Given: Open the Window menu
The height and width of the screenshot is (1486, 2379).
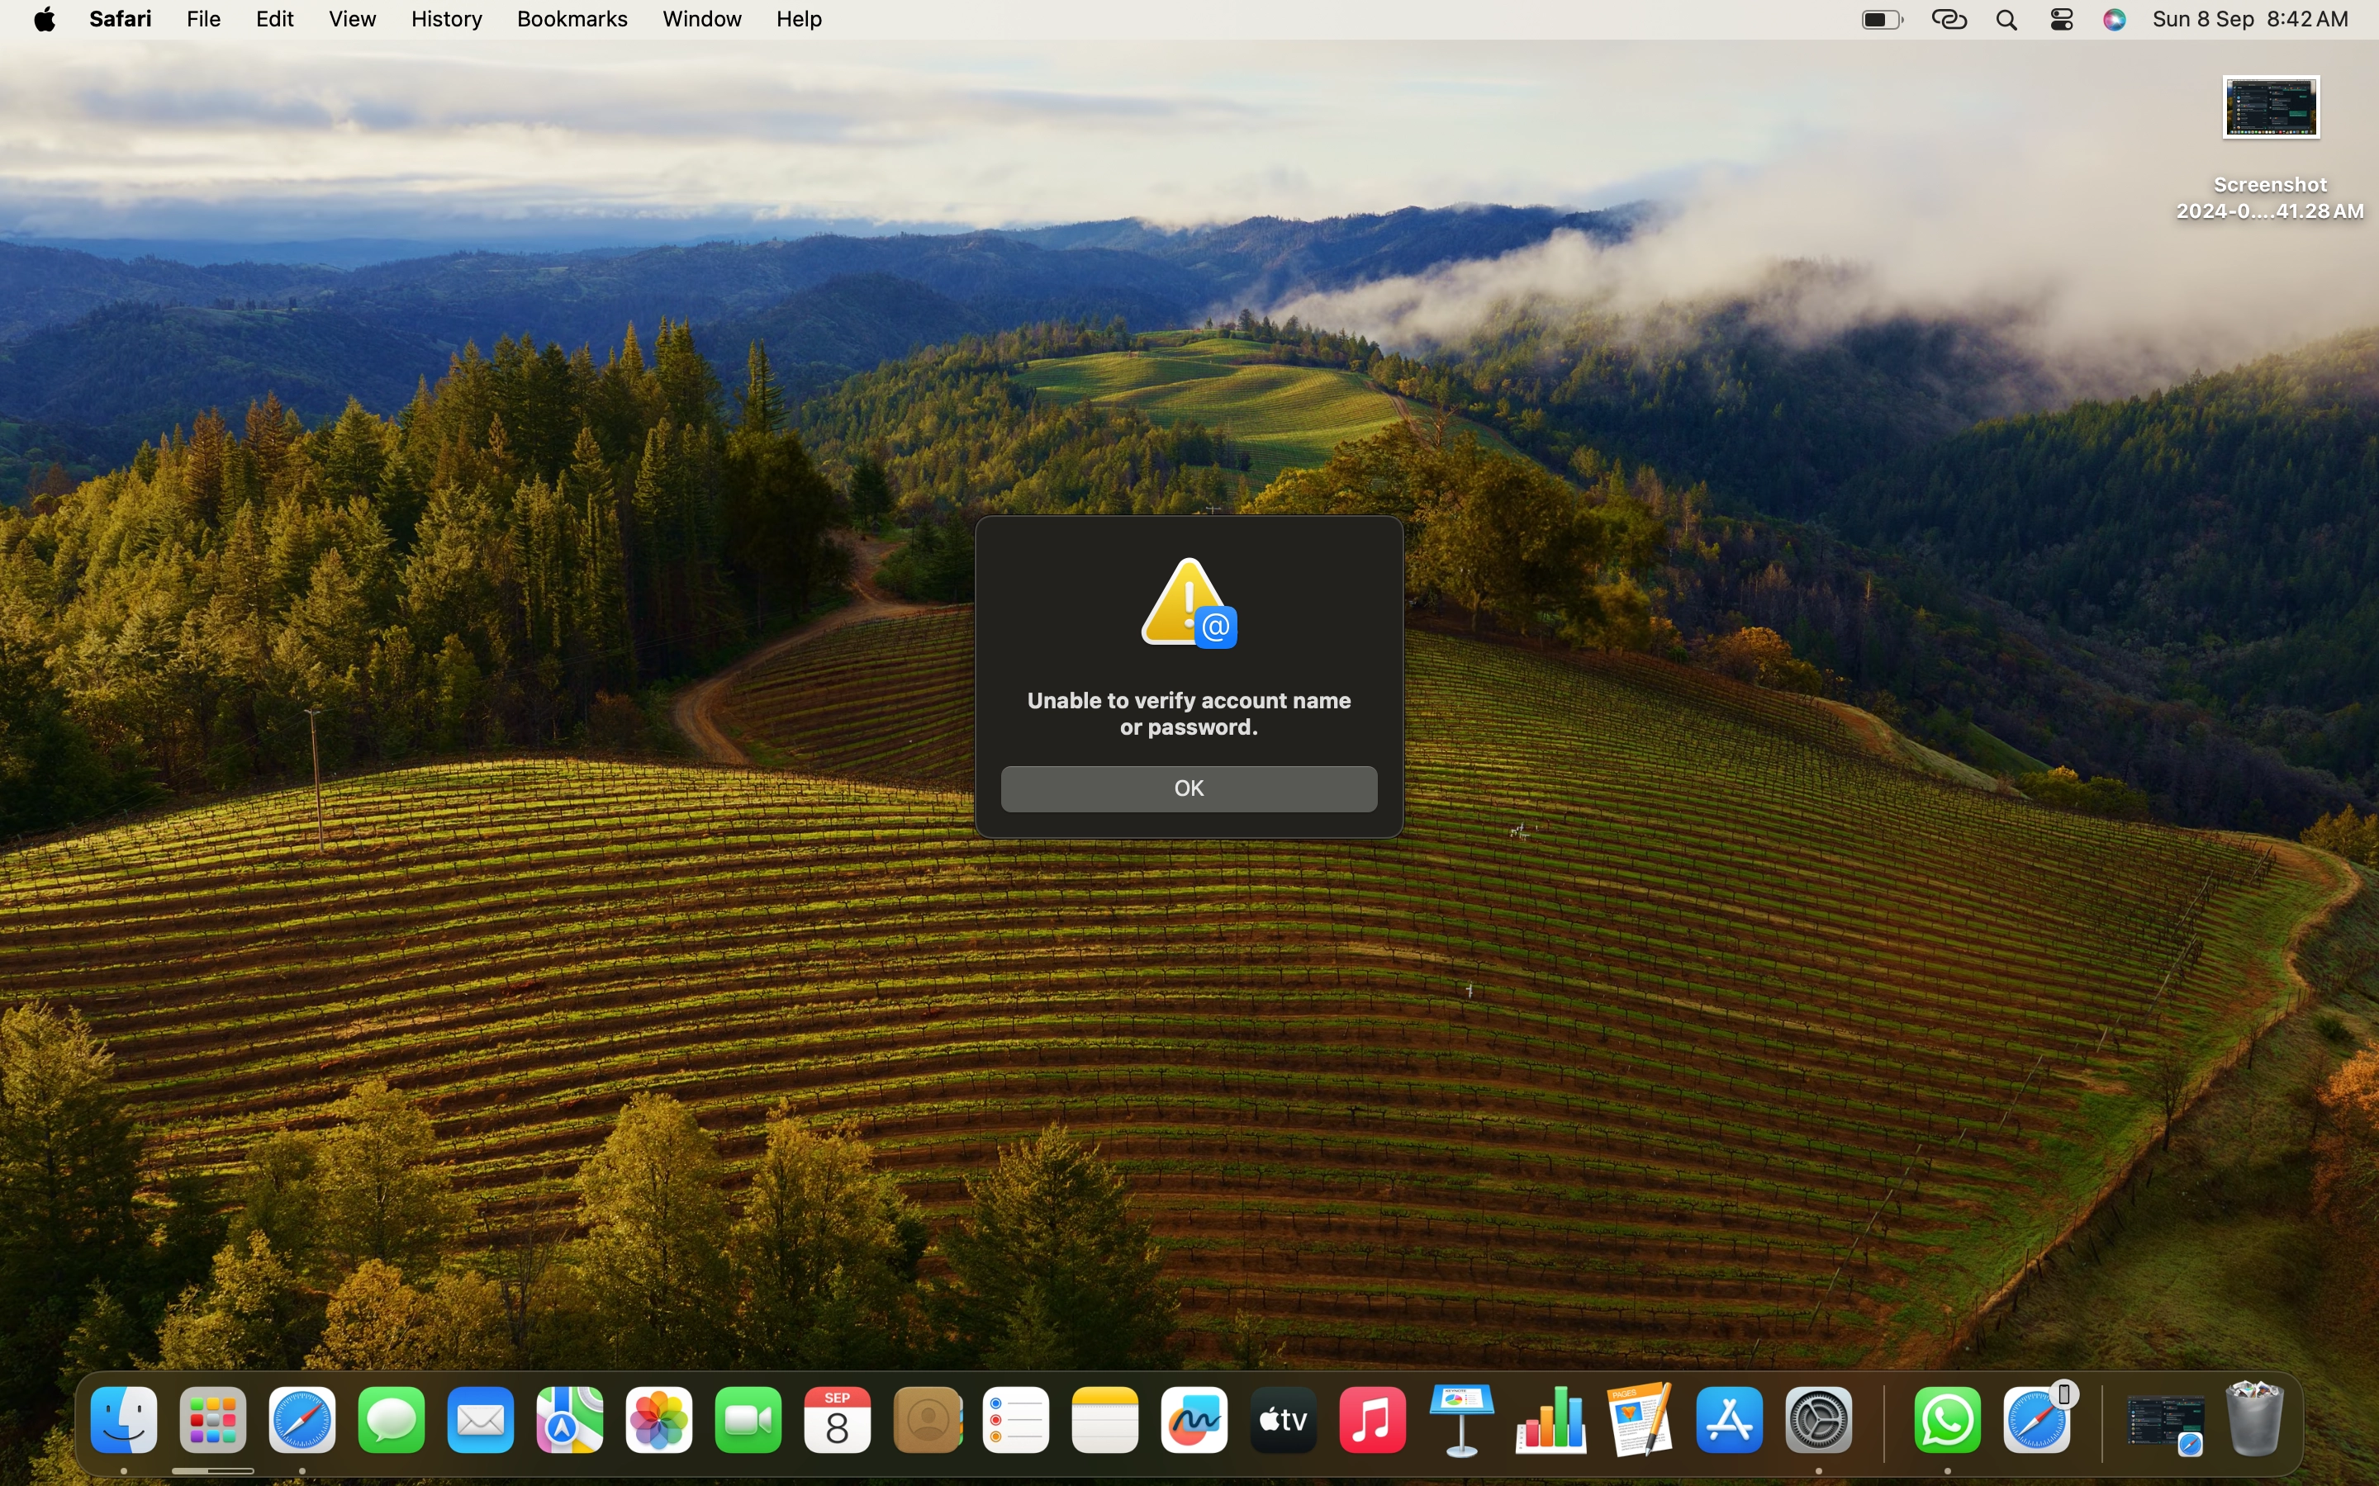Looking at the screenshot, I should pos(702,20).
